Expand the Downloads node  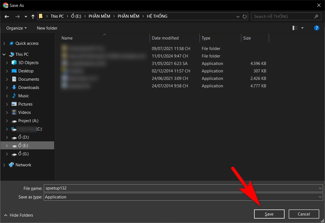[x=7, y=87]
